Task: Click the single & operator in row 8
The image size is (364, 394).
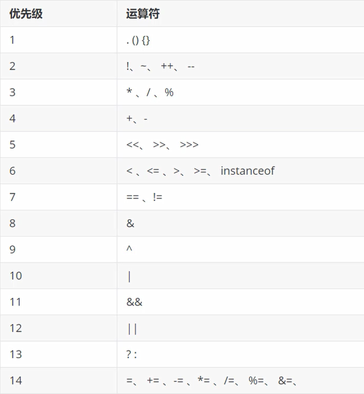Action: 131,223
